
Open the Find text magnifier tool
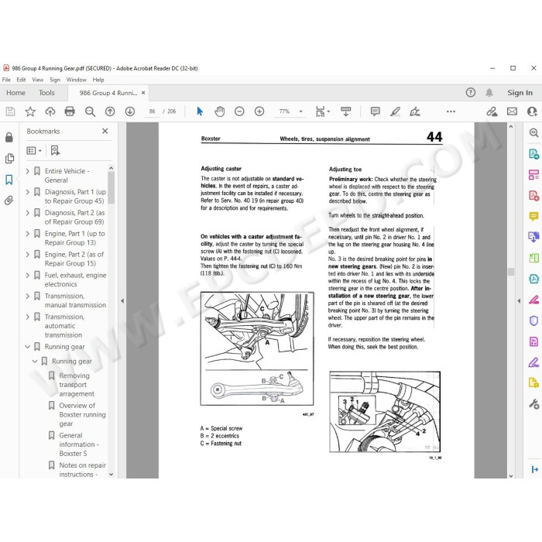[90, 111]
